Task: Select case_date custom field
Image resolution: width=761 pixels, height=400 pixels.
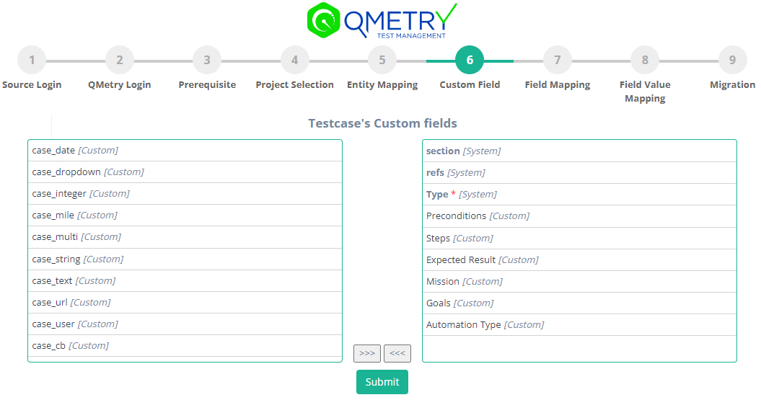Action: tap(185, 151)
